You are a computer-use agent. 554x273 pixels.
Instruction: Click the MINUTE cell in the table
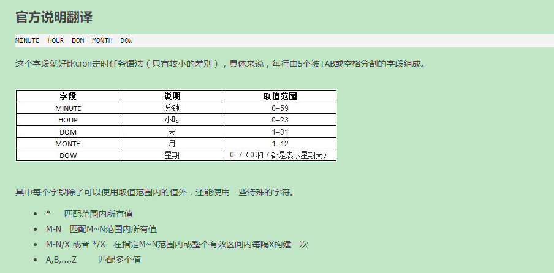68,108
